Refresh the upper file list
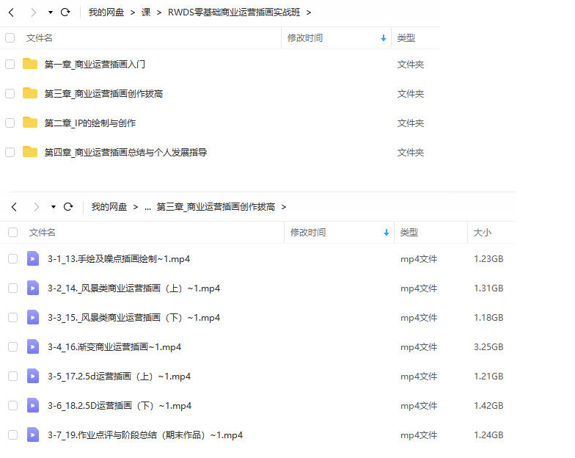This screenshot has height=458, width=575. pyautogui.click(x=65, y=12)
